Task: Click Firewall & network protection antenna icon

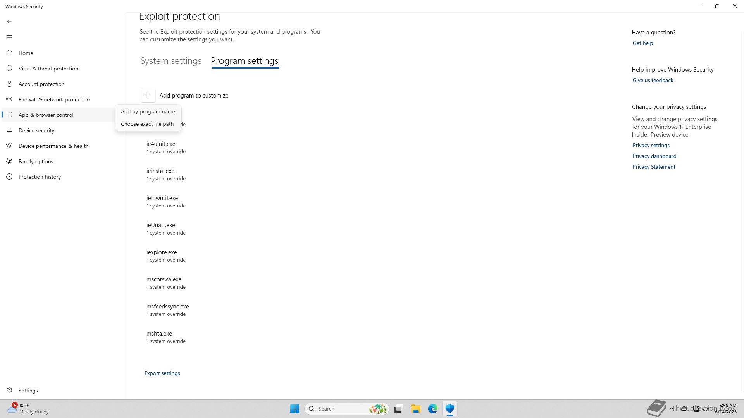Action: point(9,99)
